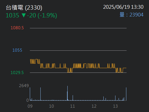Click the price change -20 (-1.9%)
149x112 pixels.
42,16
